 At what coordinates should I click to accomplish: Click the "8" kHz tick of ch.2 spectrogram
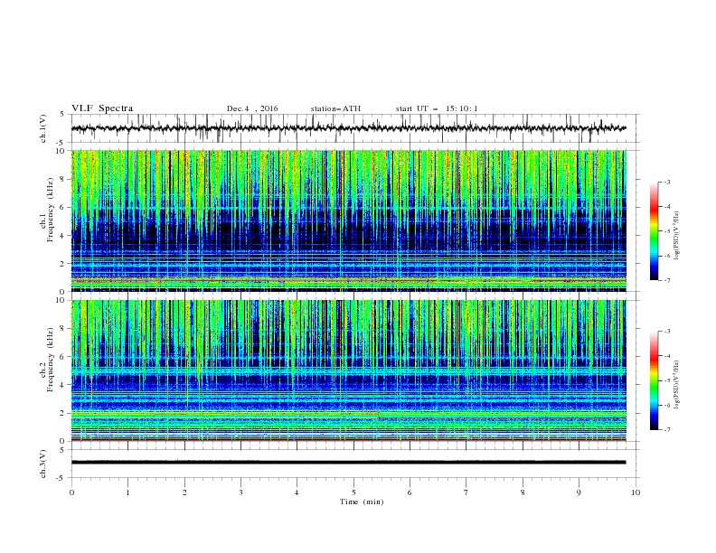click(x=63, y=329)
